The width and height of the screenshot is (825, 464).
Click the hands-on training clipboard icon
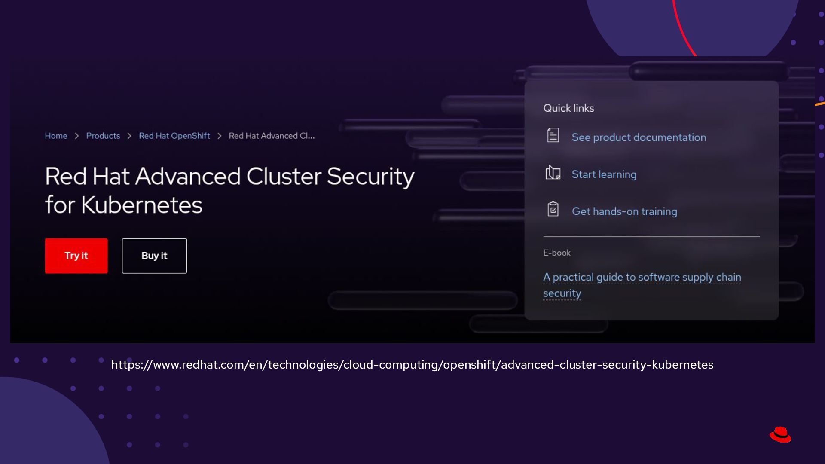click(553, 209)
